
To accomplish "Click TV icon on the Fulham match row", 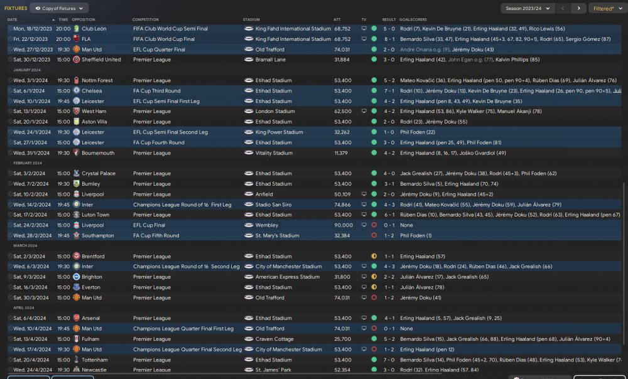I will click(364, 339).
